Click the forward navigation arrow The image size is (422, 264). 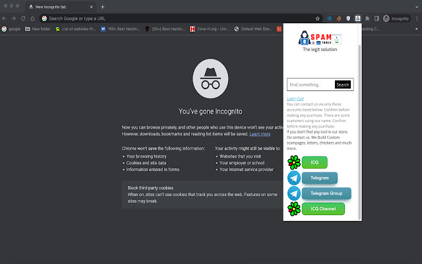click(x=13, y=18)
